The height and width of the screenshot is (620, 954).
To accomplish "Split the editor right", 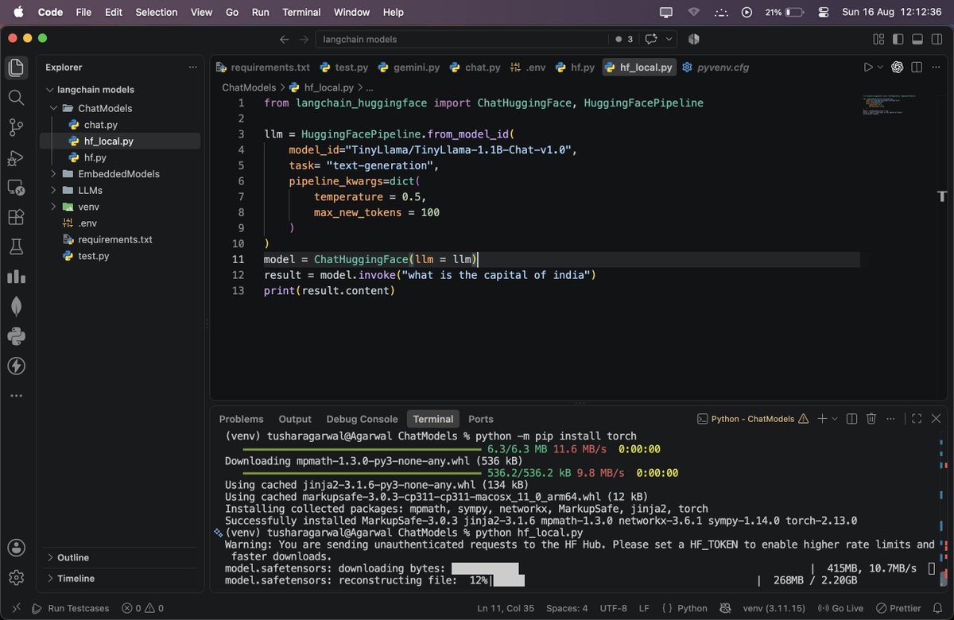I will click(x=917, y=68).
